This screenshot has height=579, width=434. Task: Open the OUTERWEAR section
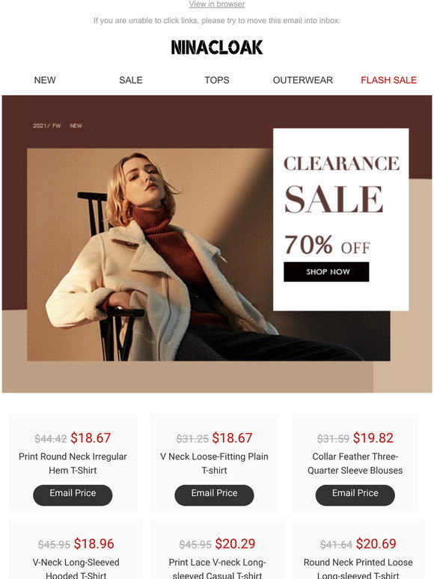(x=303, y=80)
